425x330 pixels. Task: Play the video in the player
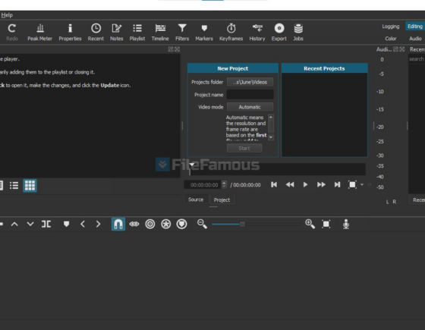[x=305, y=185]
